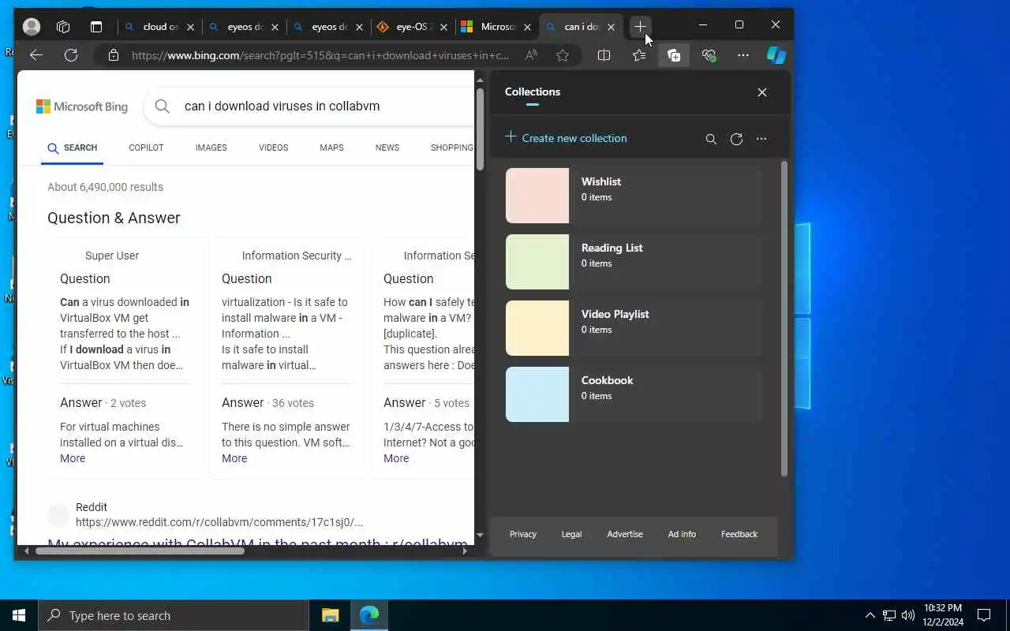Open the Cookbook collection
The image size is (1010, 631).
click(634, 394)
